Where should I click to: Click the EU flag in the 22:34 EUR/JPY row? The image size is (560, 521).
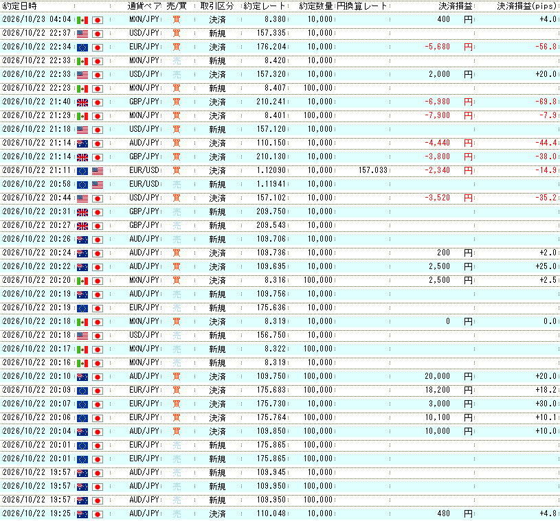pos(82,47)
